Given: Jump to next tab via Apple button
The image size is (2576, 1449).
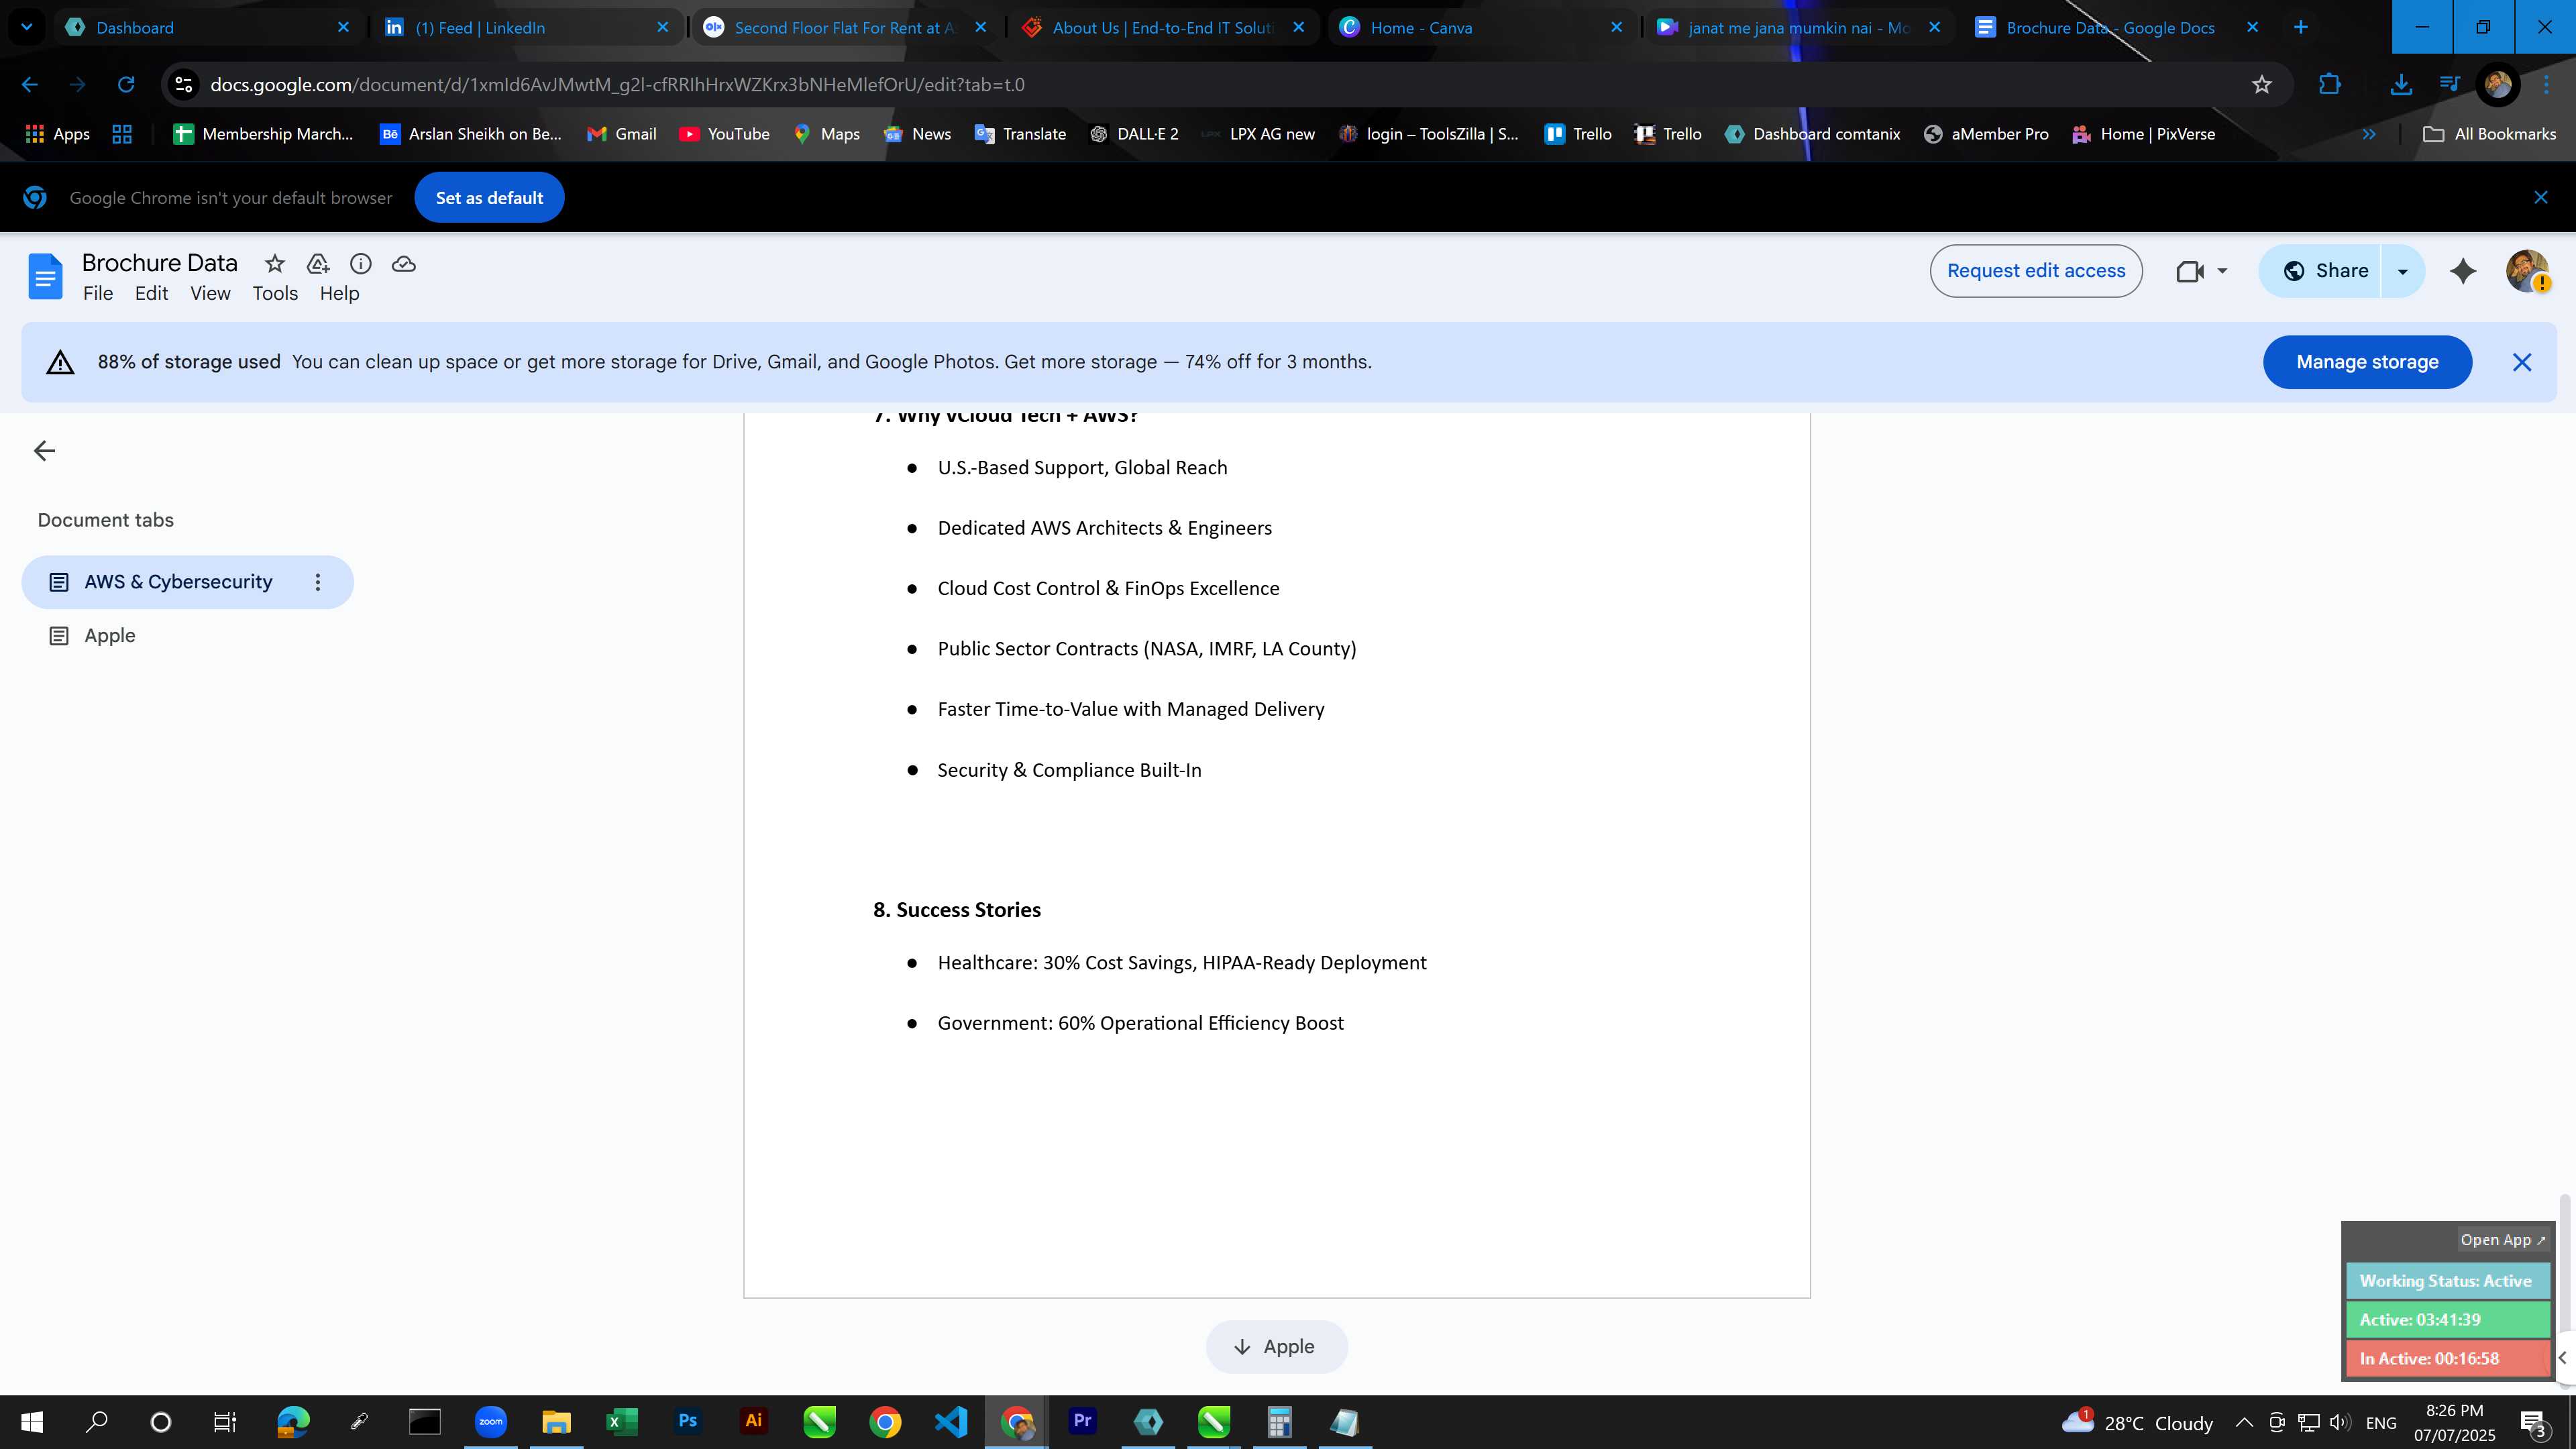Looking at the screenshot, I should (1276, 1347).
